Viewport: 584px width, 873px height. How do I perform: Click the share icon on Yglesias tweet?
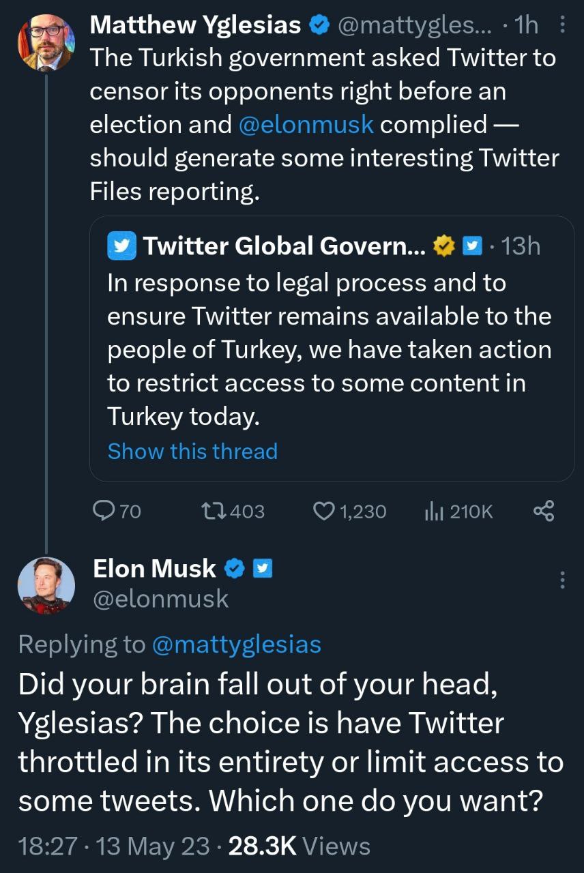coord(543,511)
